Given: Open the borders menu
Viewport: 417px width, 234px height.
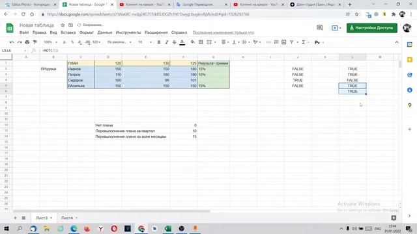Looking at the screenshot, I should click(201, 42).
